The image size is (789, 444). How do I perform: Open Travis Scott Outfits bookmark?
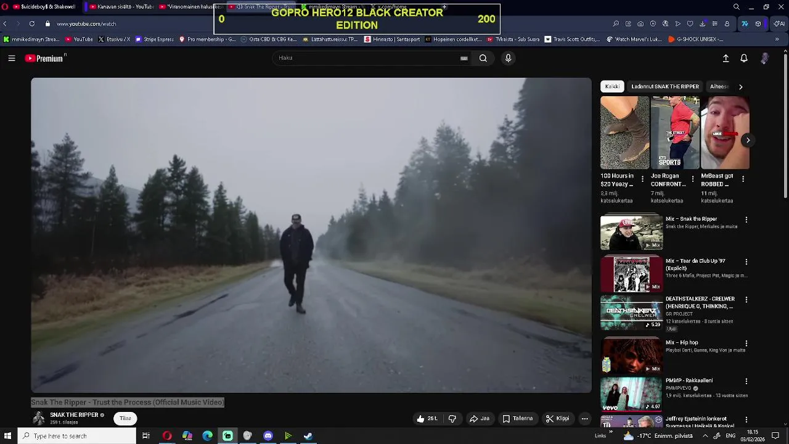point(572,39)
